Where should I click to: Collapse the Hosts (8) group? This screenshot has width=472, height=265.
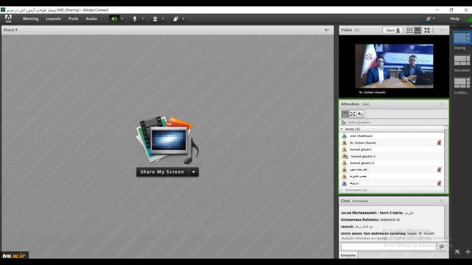342,129
